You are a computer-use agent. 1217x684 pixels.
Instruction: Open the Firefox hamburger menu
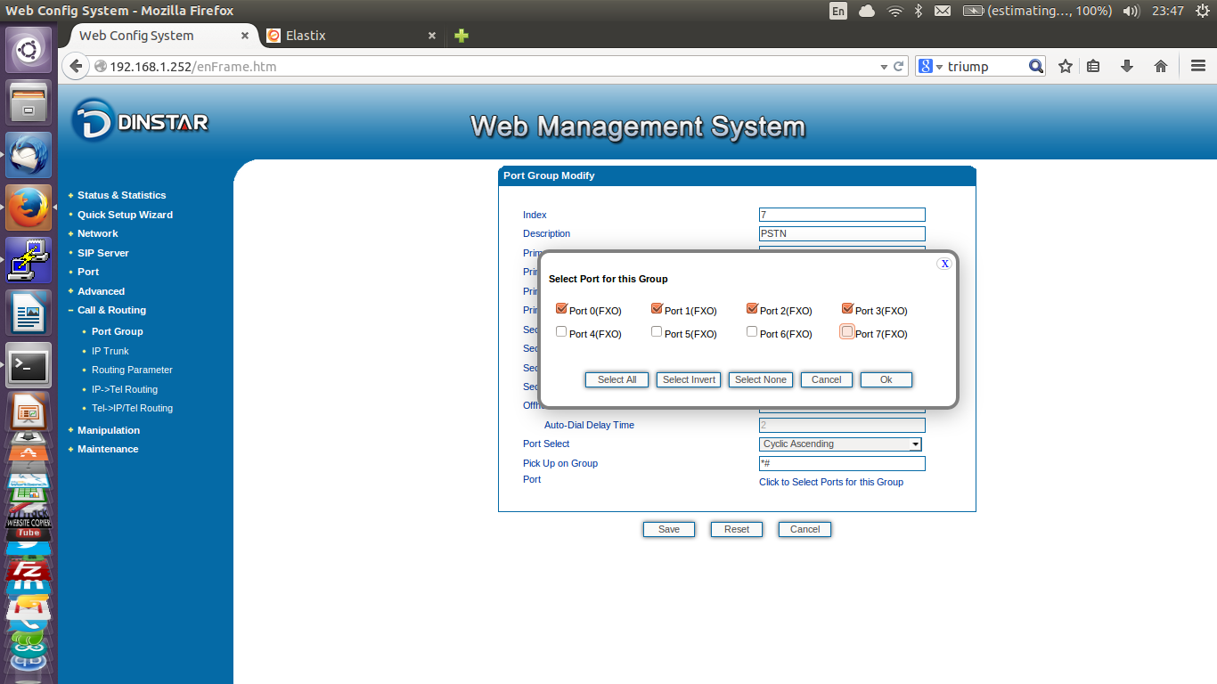pos(1198,66)
